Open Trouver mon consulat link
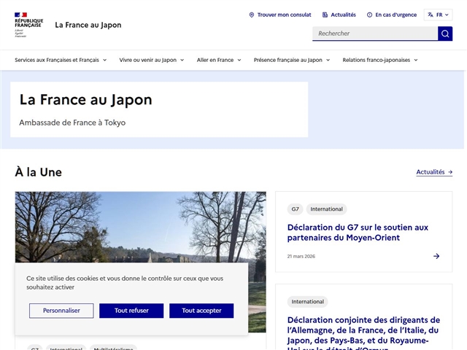This screenshot has height=350, width=467. tap(280, 15)
